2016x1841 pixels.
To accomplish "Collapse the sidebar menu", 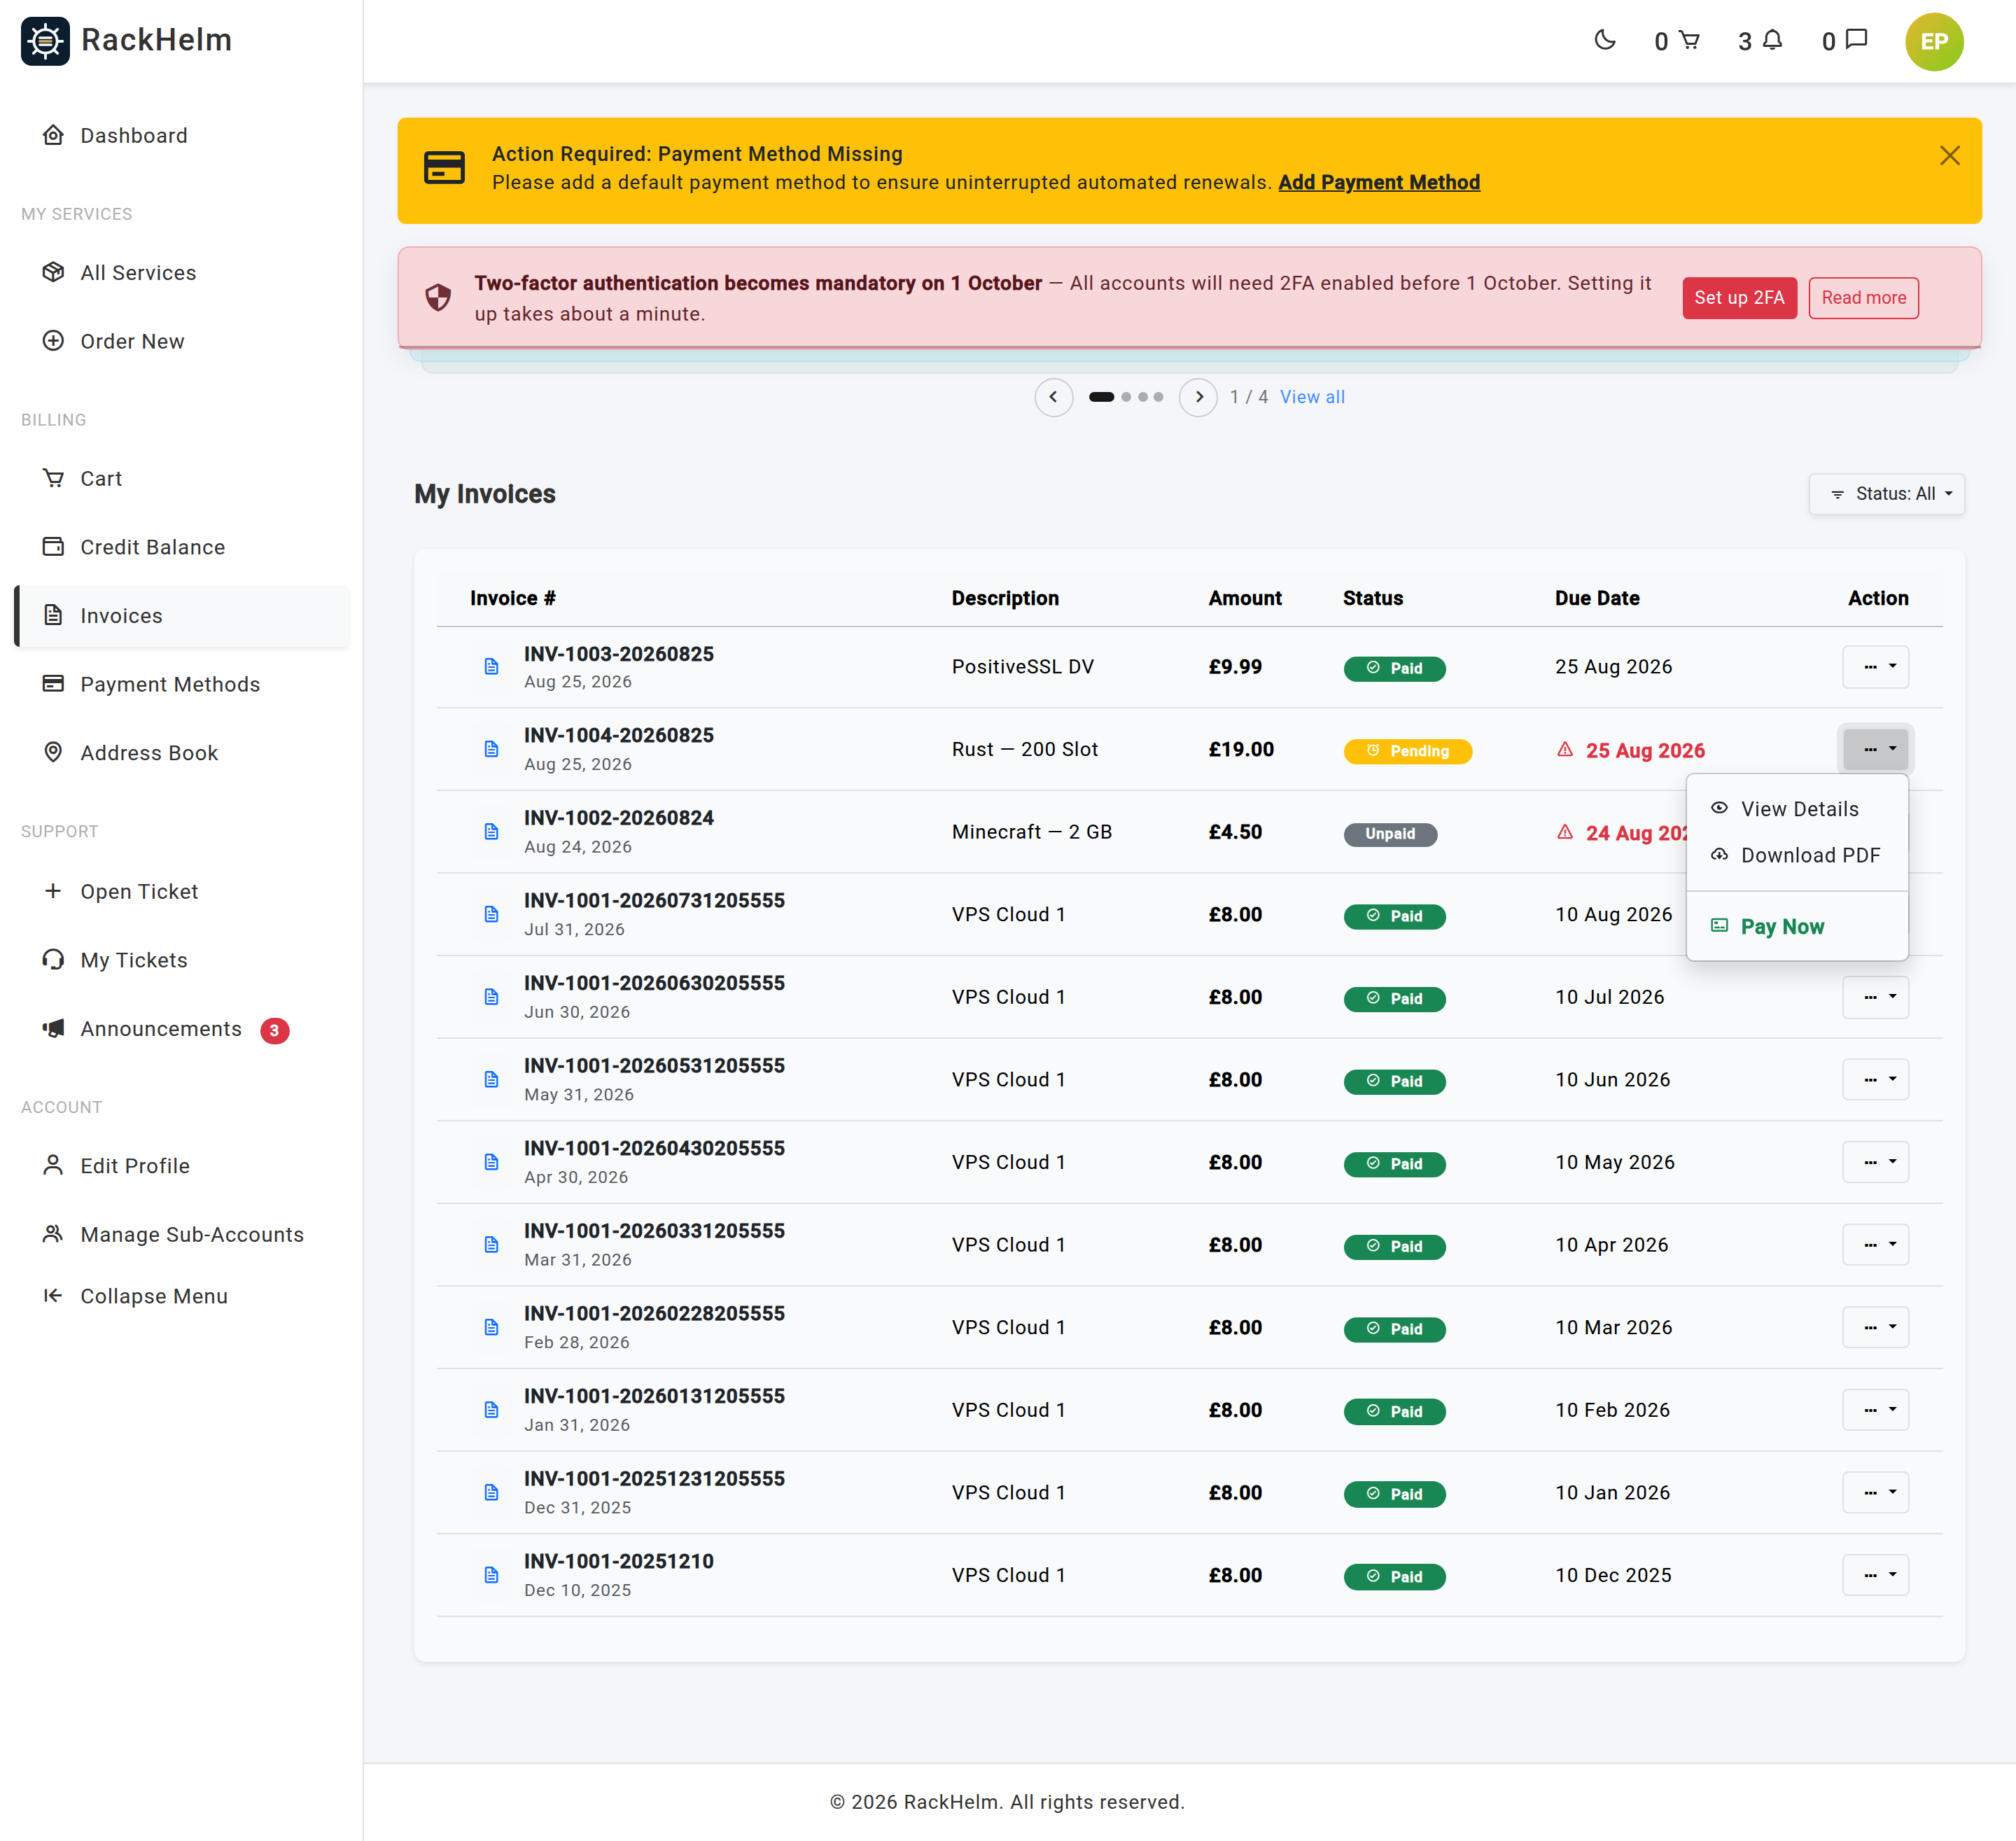I will pyautogui.click(x=182, y=1296).
